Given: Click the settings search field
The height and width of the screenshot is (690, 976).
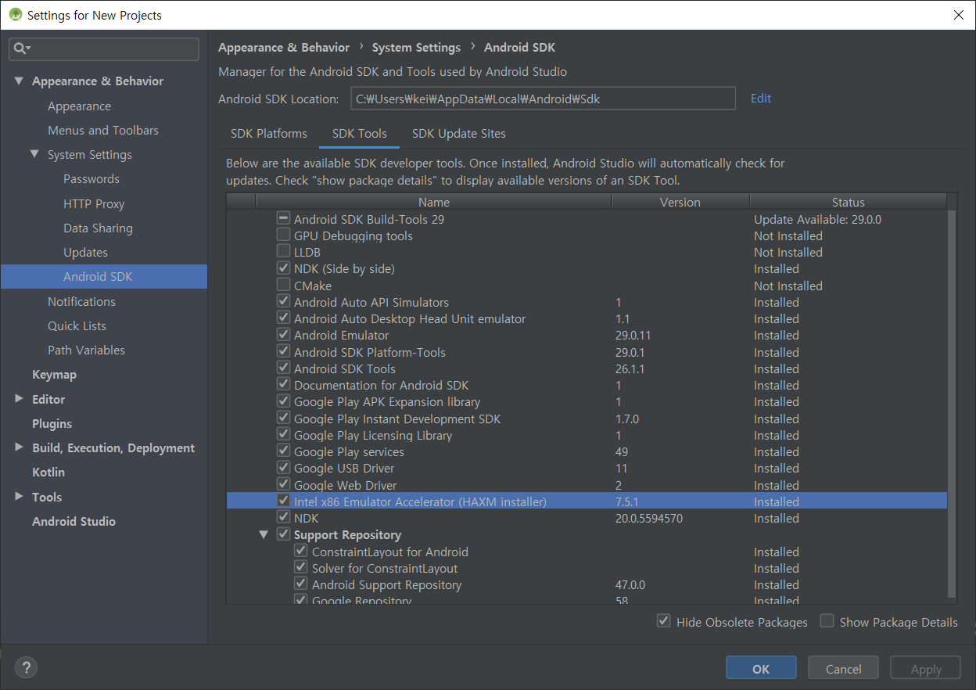Looking at the screenshot, I should [104, 49].
